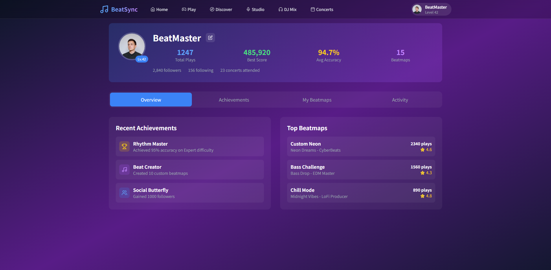551x270 pixels.
Task: Click the Beat Creator music note icon
Action: tap(124, 170)
